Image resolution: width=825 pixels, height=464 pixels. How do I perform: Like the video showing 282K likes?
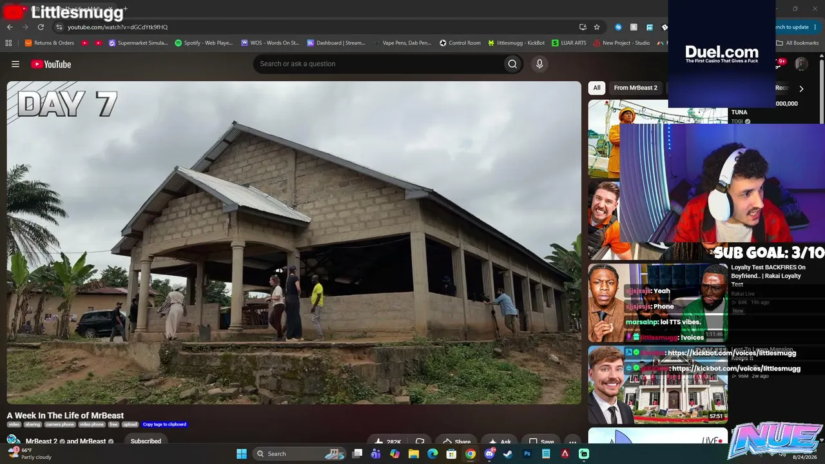389,442
